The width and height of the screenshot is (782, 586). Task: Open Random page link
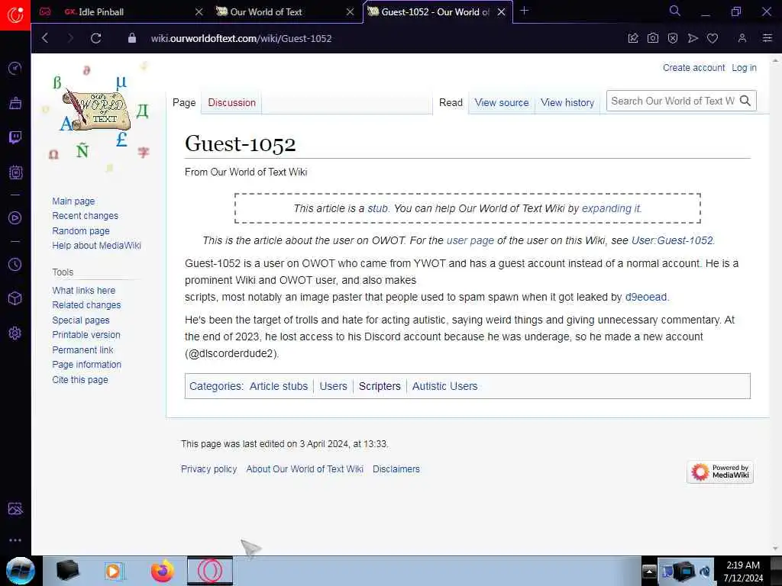[81, 231]
